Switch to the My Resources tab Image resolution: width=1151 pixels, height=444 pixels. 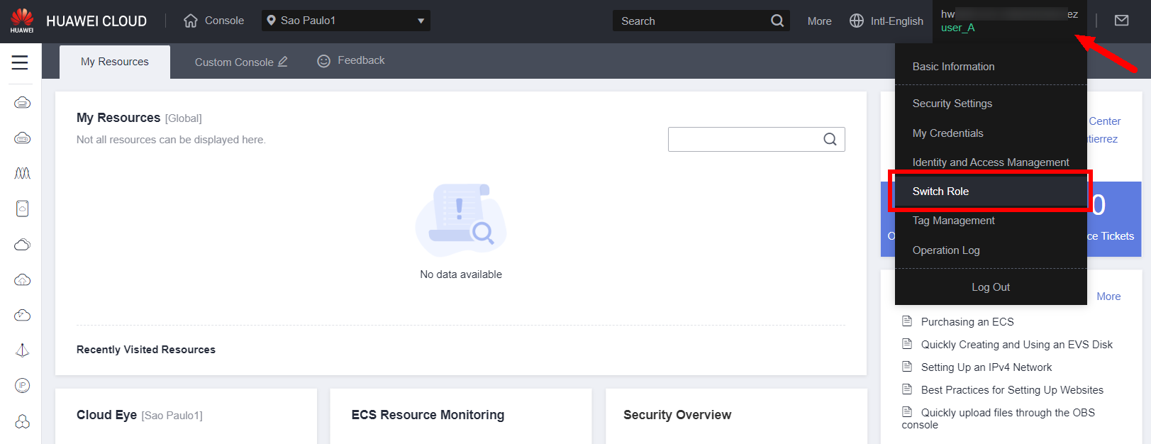(115, 62)
